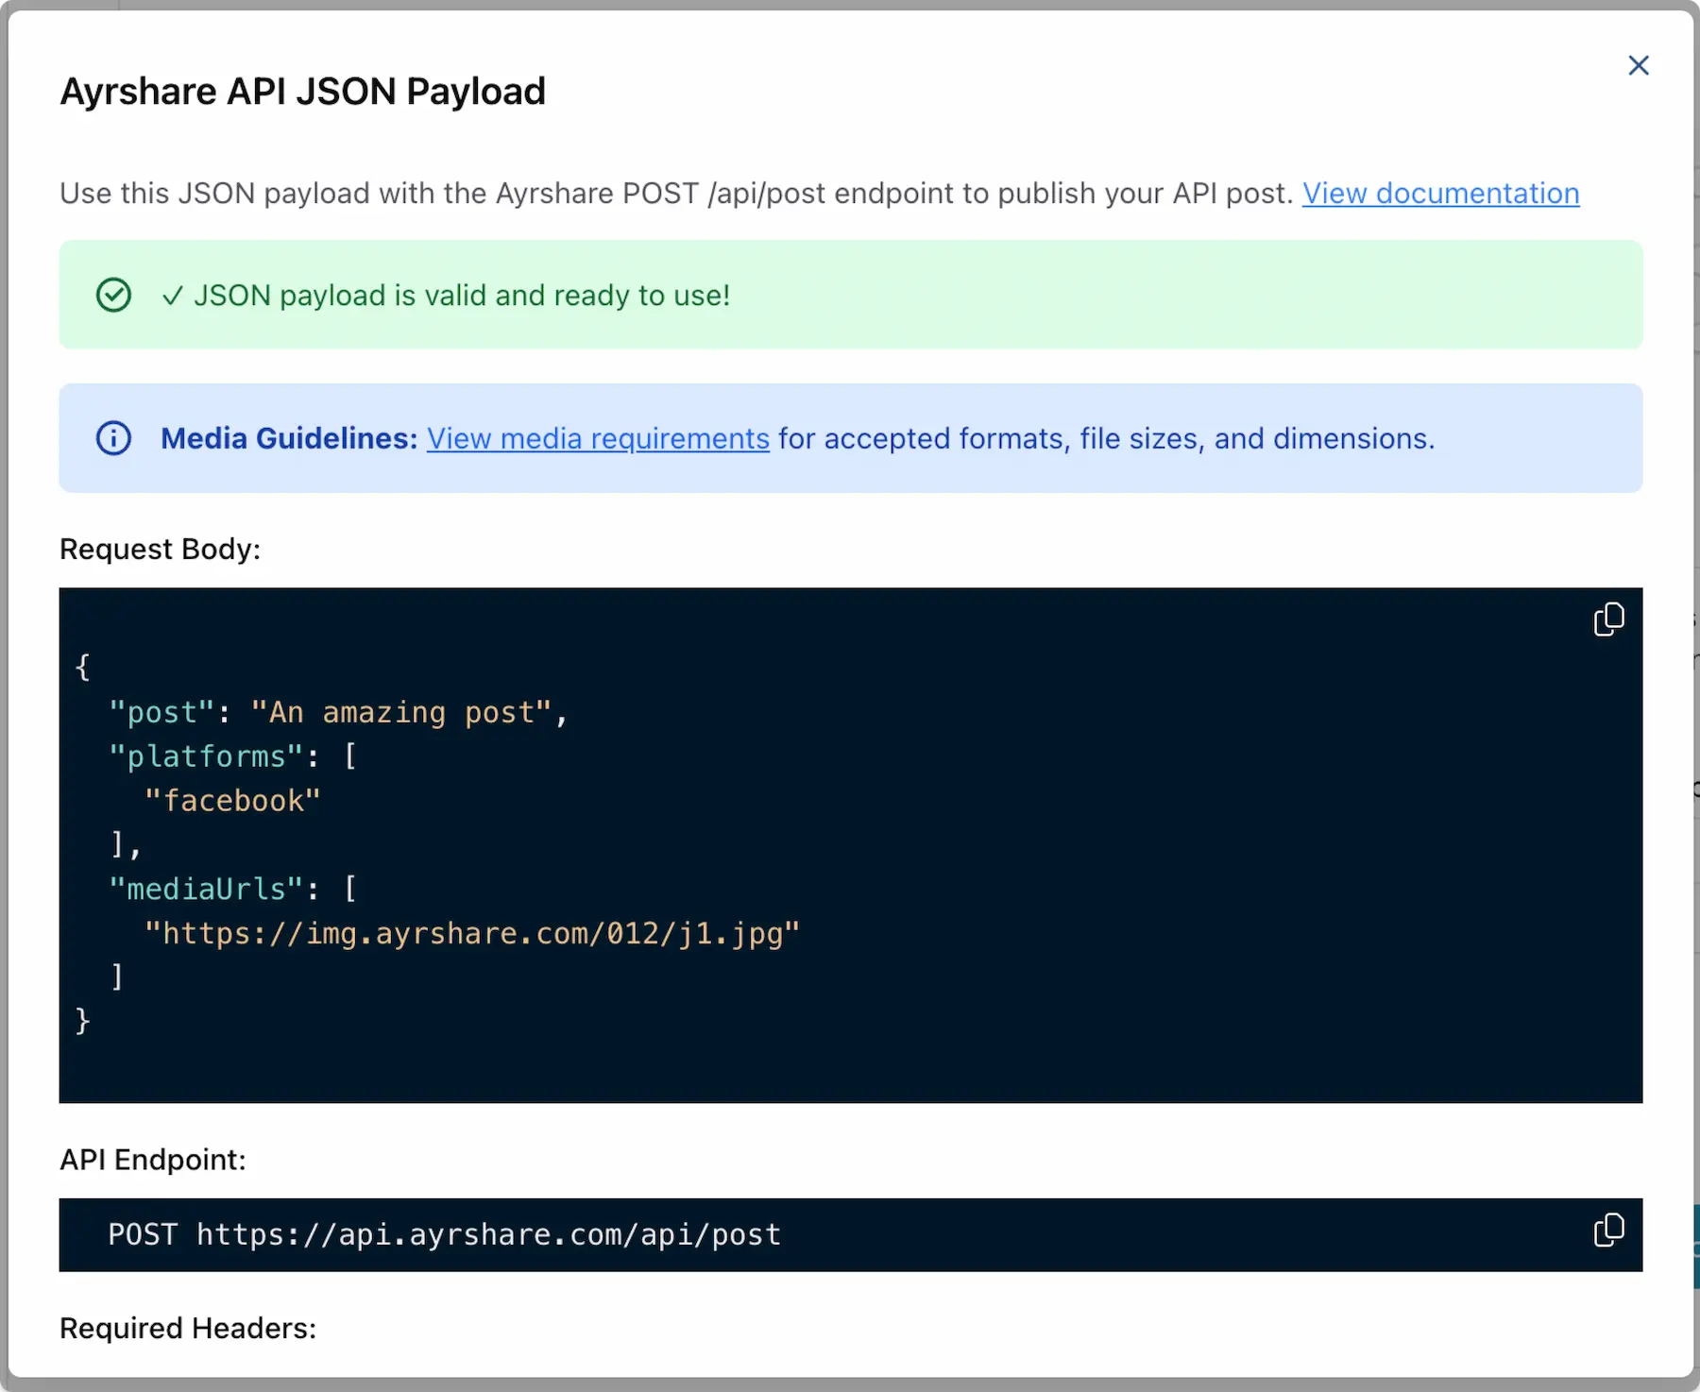Click "JSON payload is valid and ready to use!"

[x=462, y=296]
